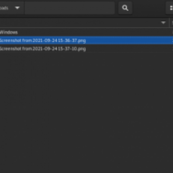Select Screenshot from 2021-09-24 15-36-37.png

43,40
